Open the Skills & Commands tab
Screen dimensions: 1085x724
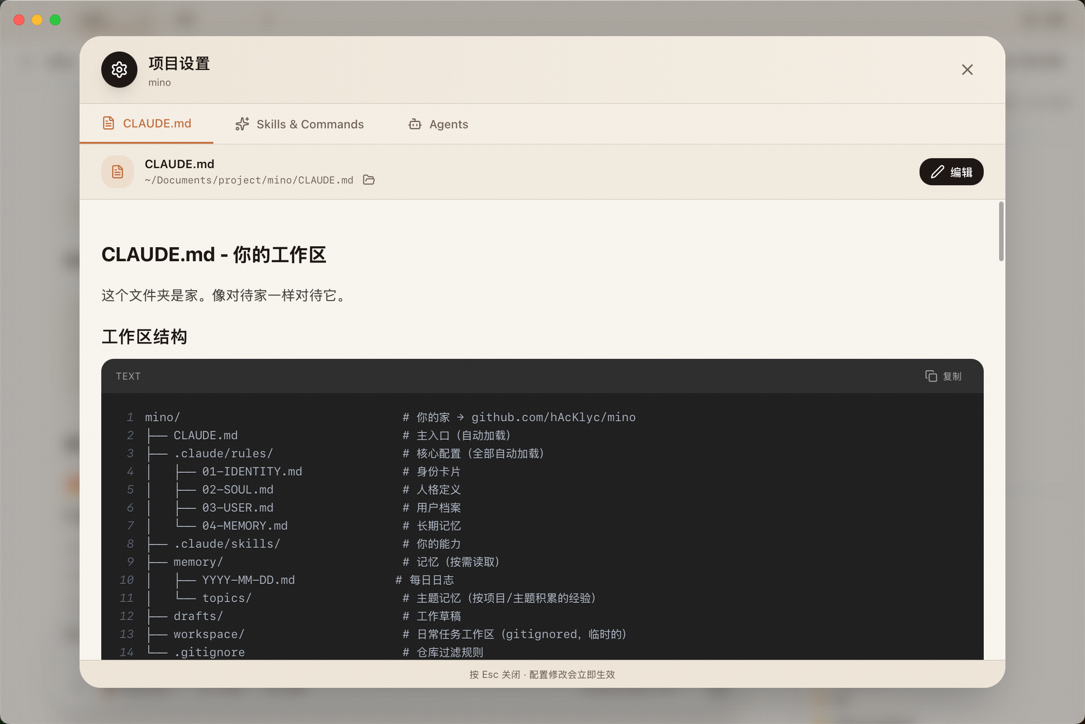[x=300, y=124]
